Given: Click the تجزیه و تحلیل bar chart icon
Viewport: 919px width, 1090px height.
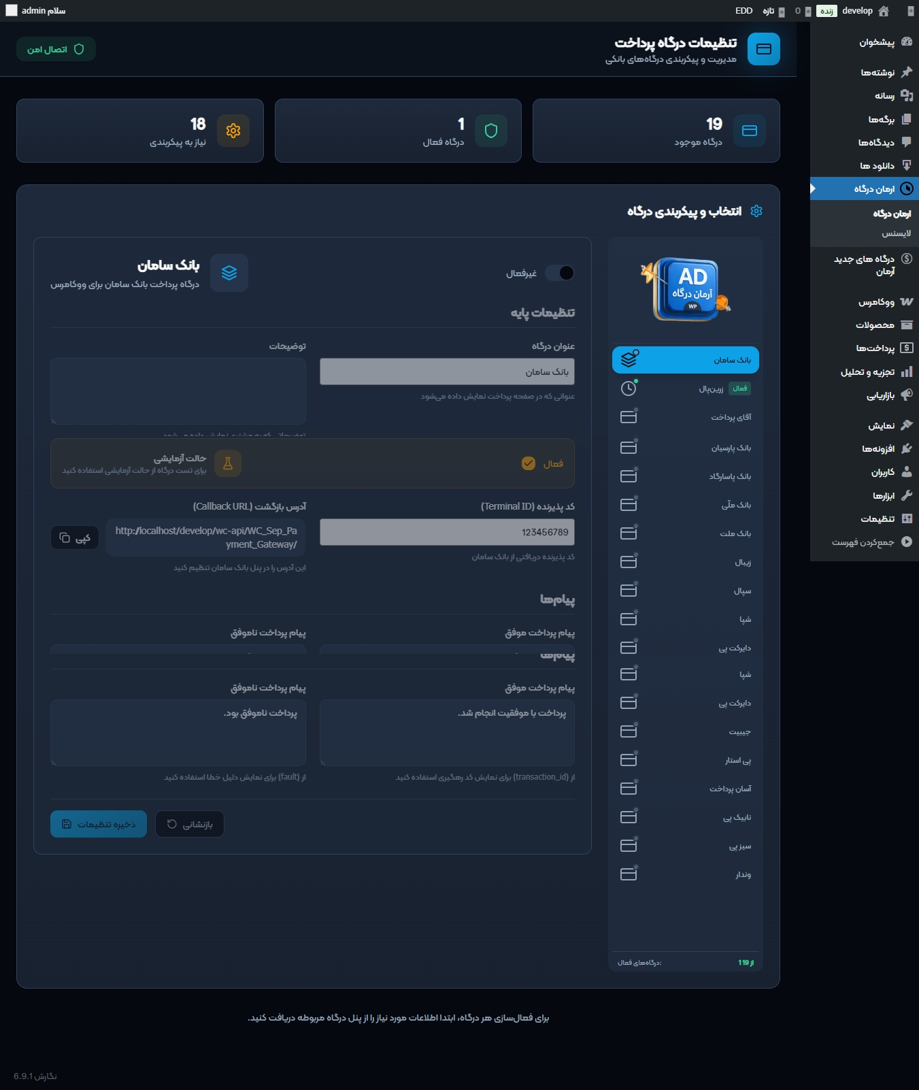Looking at the screenshot, I should coord(906,371).
